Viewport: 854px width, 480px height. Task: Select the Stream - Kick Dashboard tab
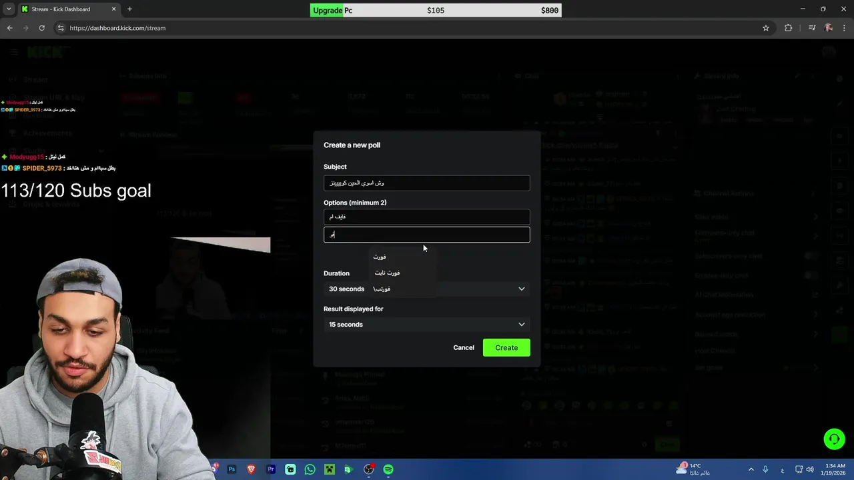(x=68, y=9)
